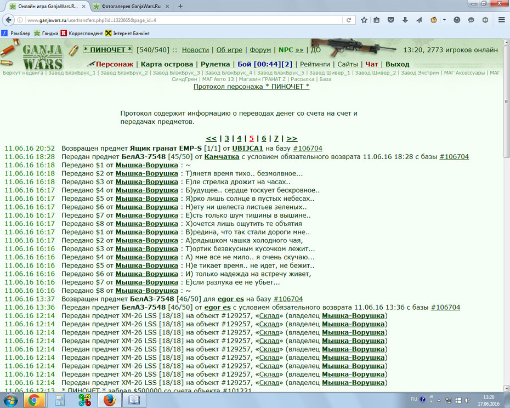
Task: Go to next pages with >> link
Action: pyautogui.click(x=292, y=138)
